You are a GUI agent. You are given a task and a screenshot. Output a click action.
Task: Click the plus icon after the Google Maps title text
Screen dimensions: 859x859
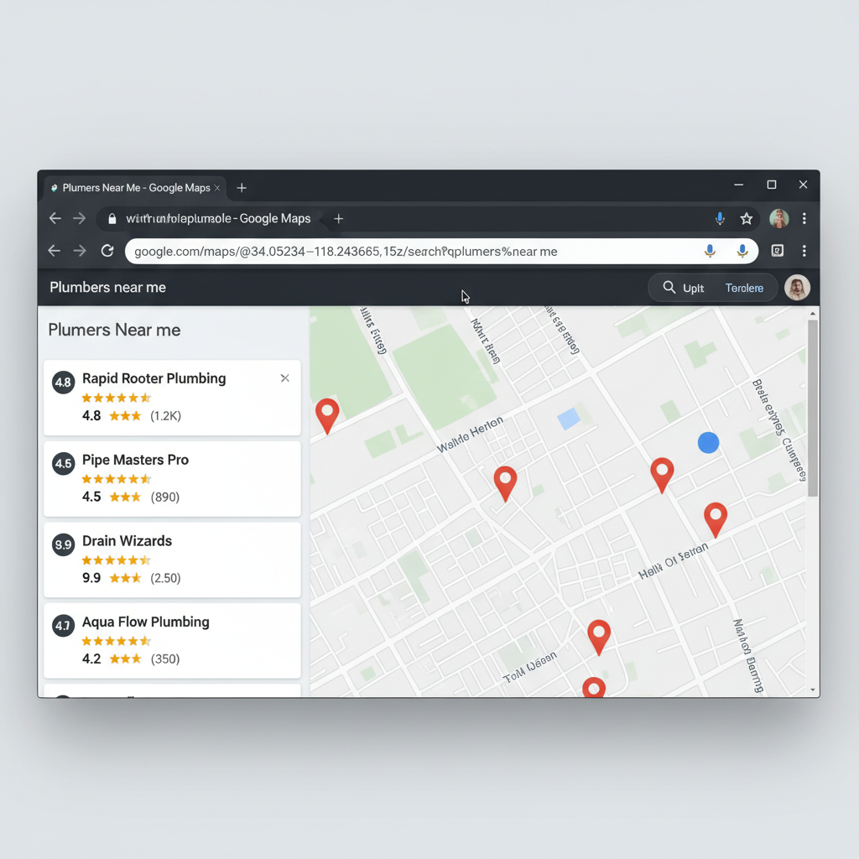pos(339,219)
